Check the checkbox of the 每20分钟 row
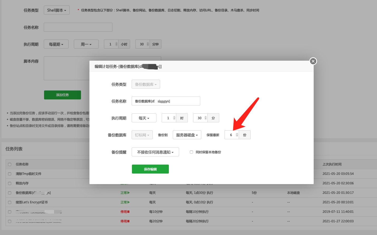 point(10,221)
